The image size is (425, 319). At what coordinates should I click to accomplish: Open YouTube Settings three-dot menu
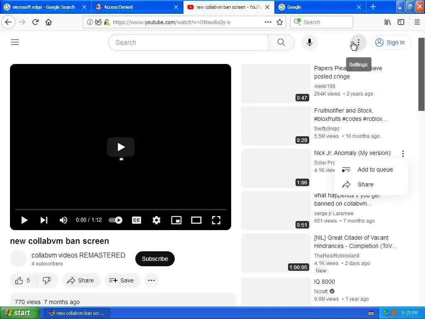tap(359, 42)
